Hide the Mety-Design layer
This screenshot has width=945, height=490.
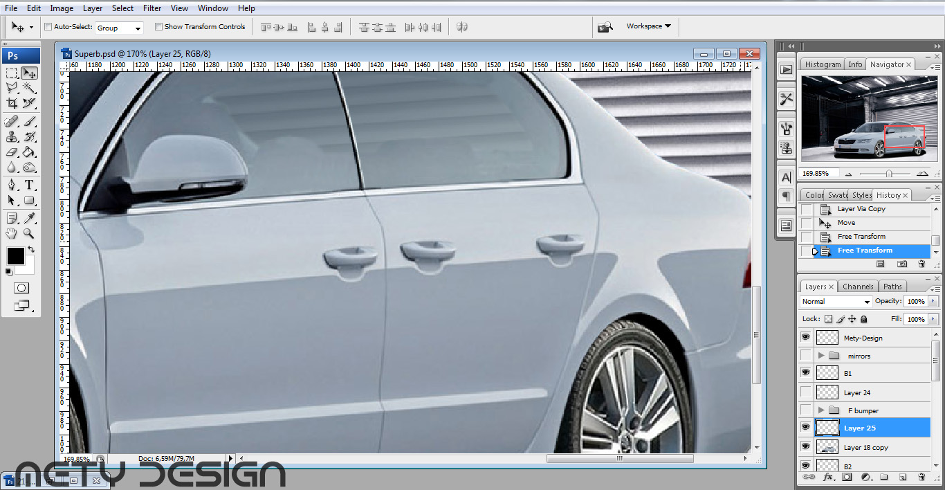click(805, 337)
